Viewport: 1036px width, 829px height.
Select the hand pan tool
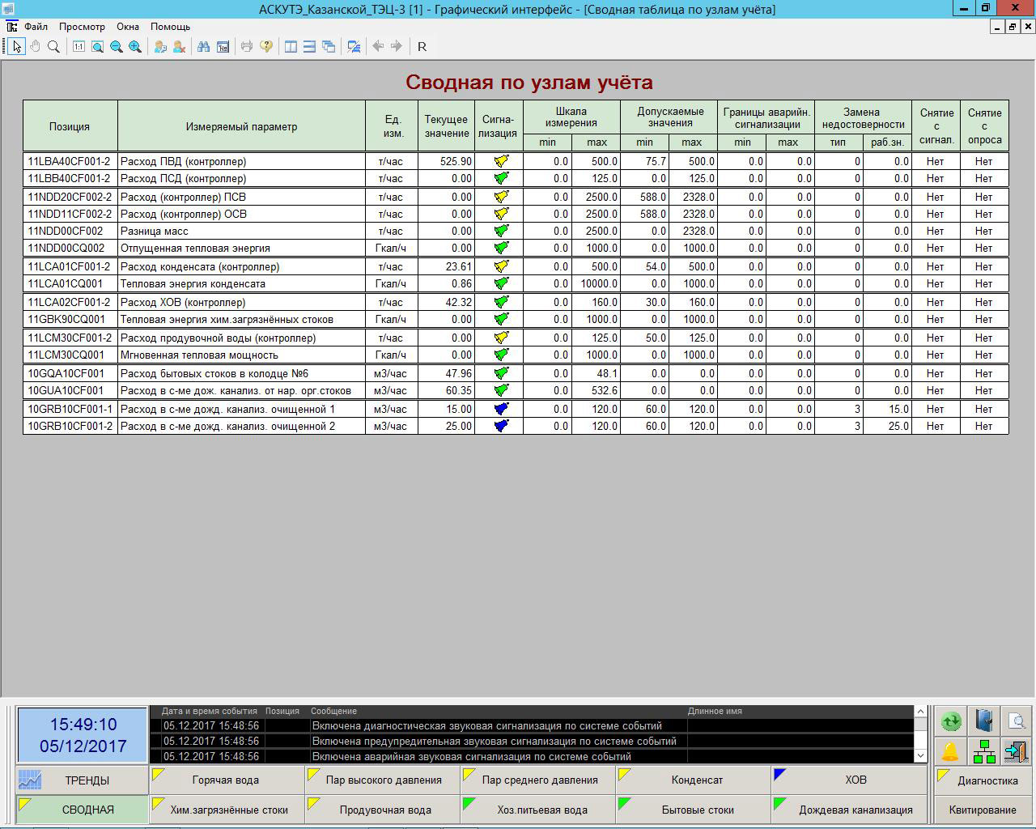35,46
